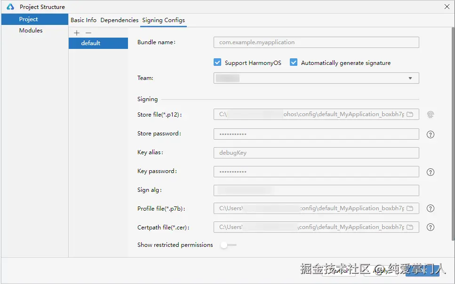This screenshot has width=455, height=284.
Task: Click the Key password field
Action: (x=316, y=172)
